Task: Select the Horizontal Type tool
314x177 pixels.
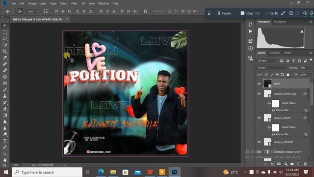Action: point(5,141)
